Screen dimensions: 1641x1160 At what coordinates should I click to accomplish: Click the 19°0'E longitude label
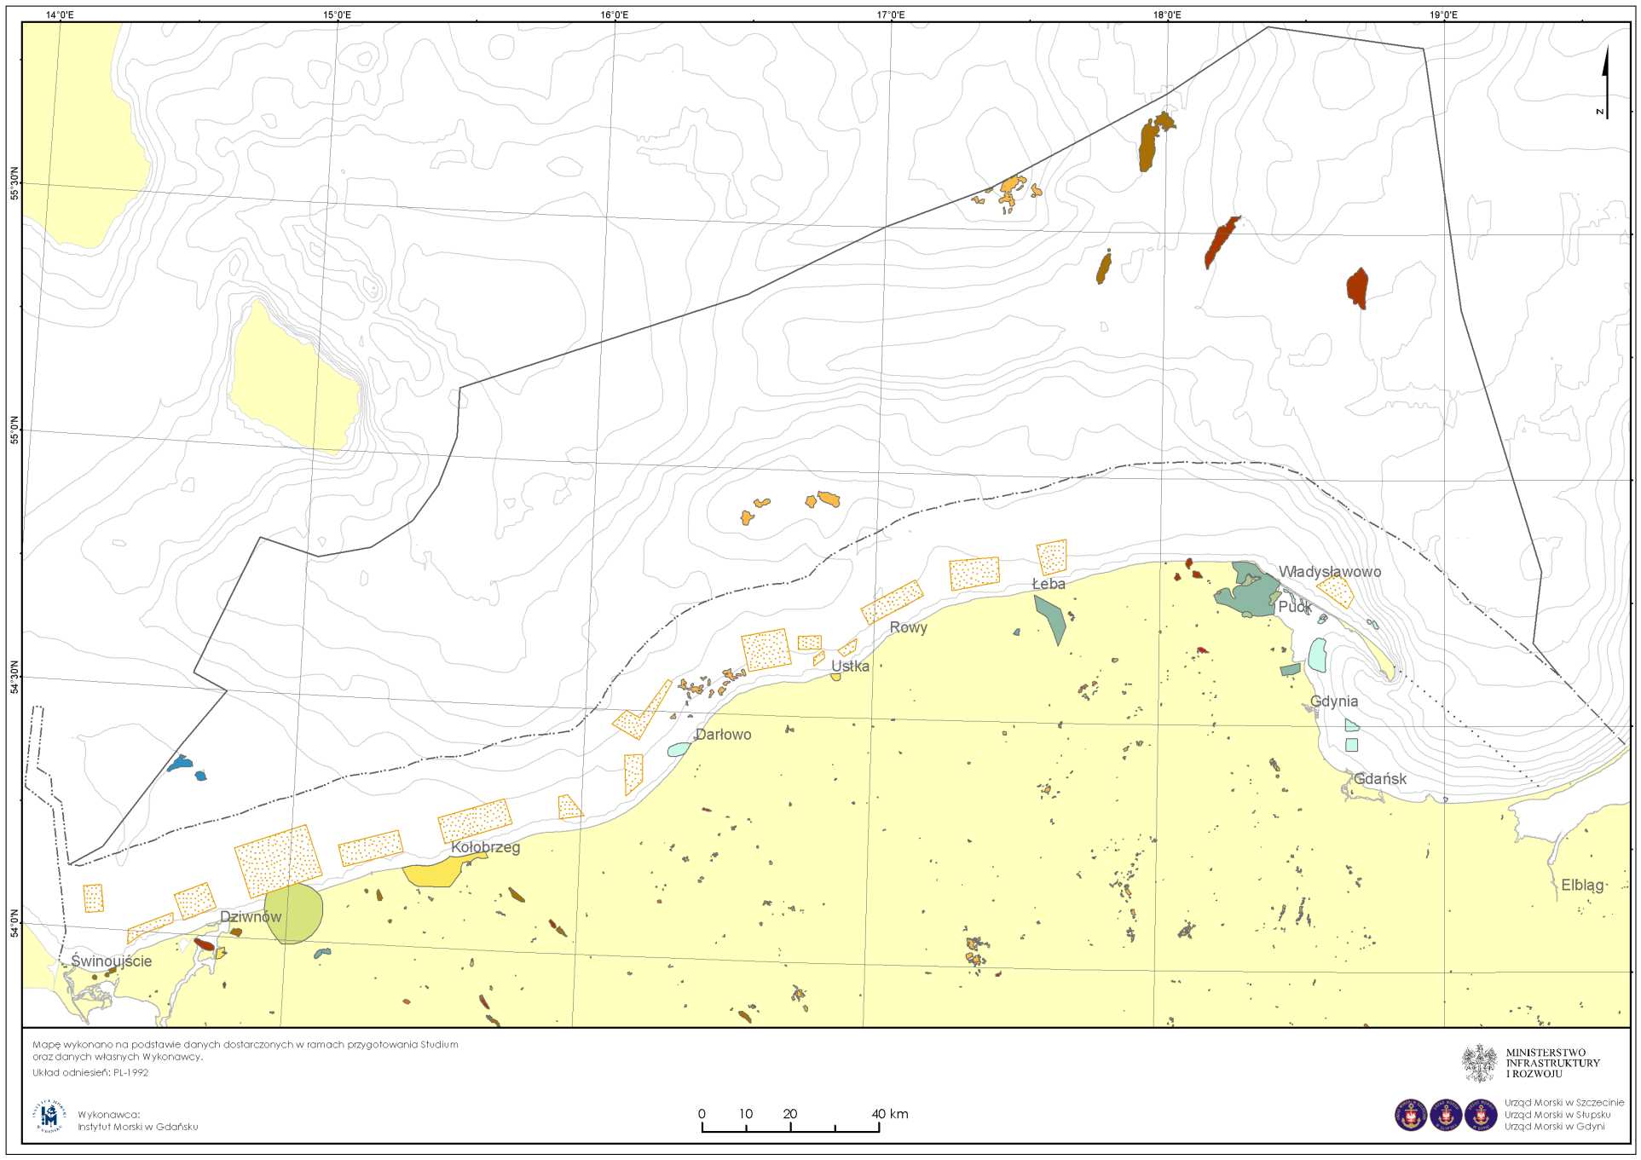tap(1443, 15)
